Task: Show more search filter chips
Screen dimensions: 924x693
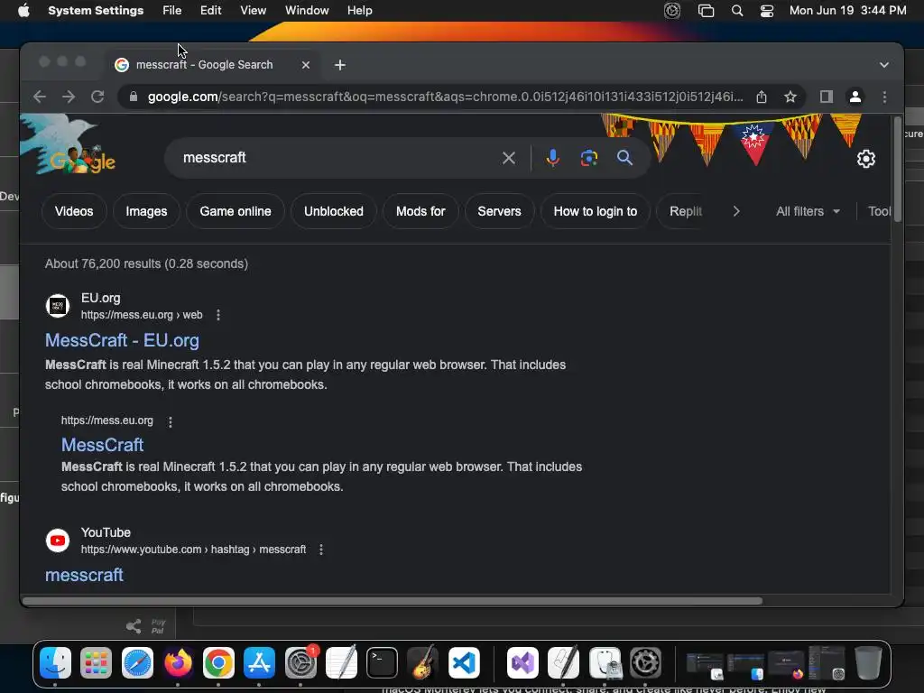Action: click(x=736, y=211)
